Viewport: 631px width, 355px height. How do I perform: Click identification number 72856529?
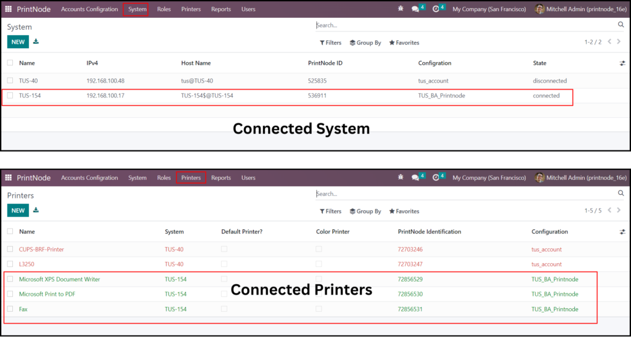(x=410, y=279)
